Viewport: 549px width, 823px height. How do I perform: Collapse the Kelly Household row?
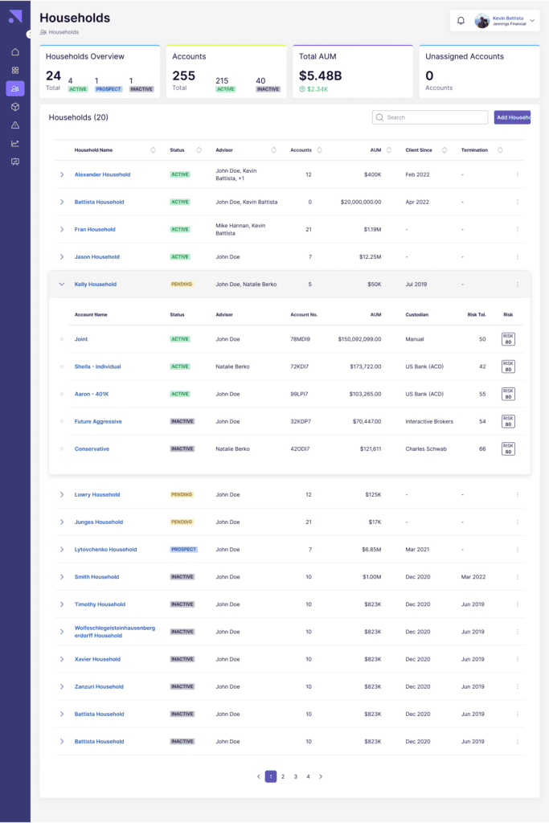(x=62, y=284)
